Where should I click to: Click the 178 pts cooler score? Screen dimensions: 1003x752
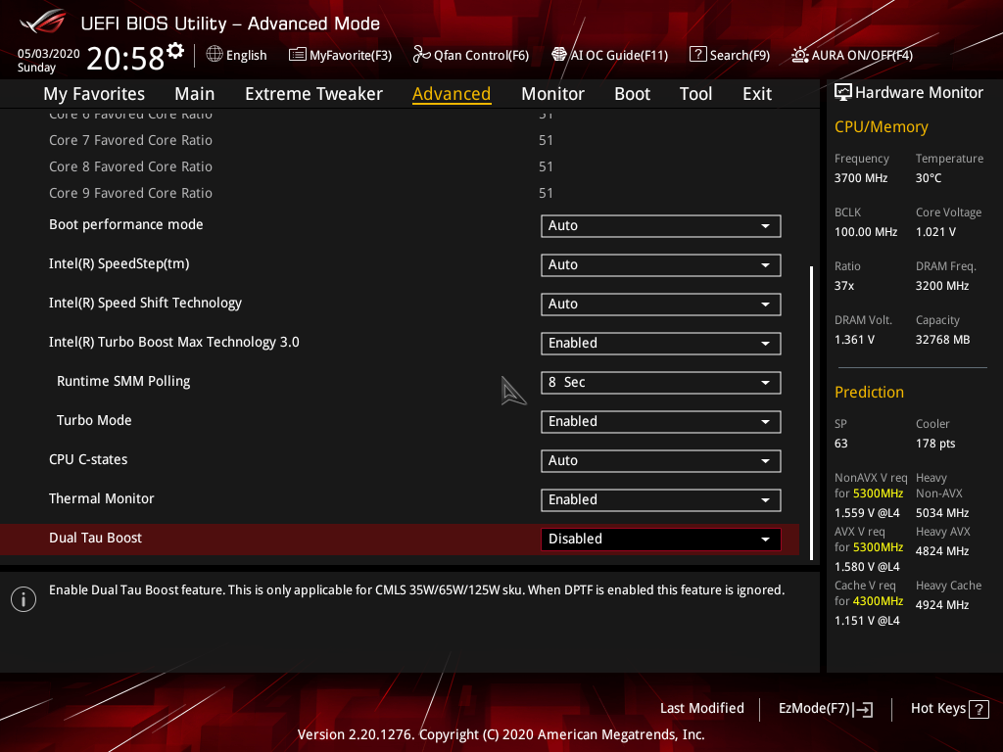pos(935,444)
